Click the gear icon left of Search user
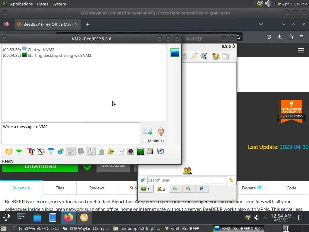This screenshot has height=232, width=309. tap(142, 180)
